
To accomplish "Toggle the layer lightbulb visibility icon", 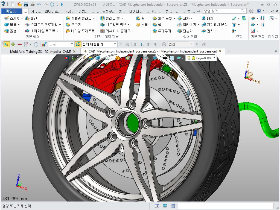I will click(x=189, y=58).
